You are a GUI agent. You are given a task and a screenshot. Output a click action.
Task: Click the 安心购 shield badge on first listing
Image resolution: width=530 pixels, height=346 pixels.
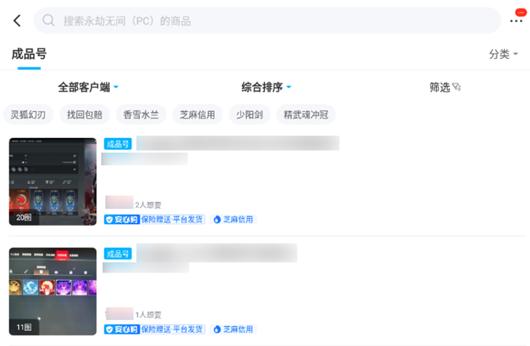click(x=121, y=220)
